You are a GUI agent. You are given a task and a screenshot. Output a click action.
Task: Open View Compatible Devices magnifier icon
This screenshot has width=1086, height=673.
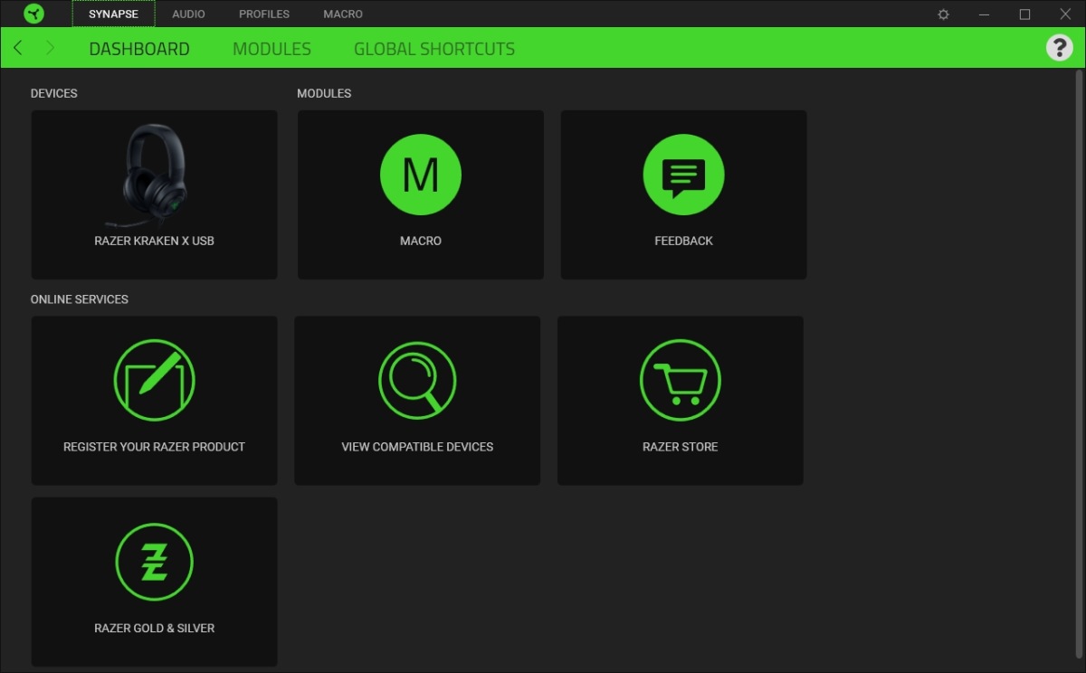point(417,380)
